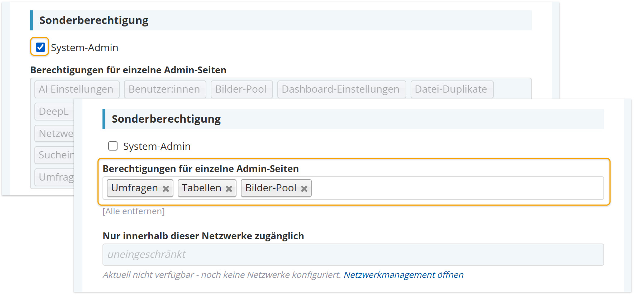Open the Netzwerkmanagement öffnen link

click(403, 275)
